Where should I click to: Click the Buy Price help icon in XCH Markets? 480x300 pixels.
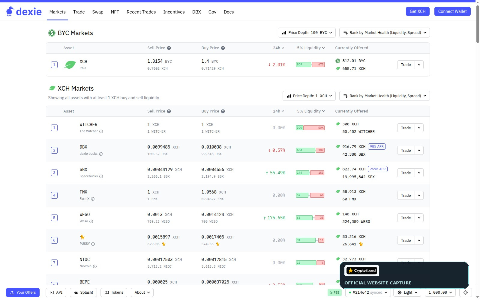pyautogui.click(x=223, y=111)
